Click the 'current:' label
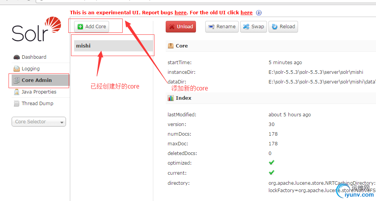Screen dimensions: 376x201 pos(177,173)
